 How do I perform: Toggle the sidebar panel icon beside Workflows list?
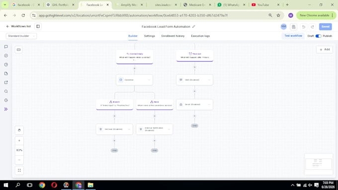coord(38,26)
